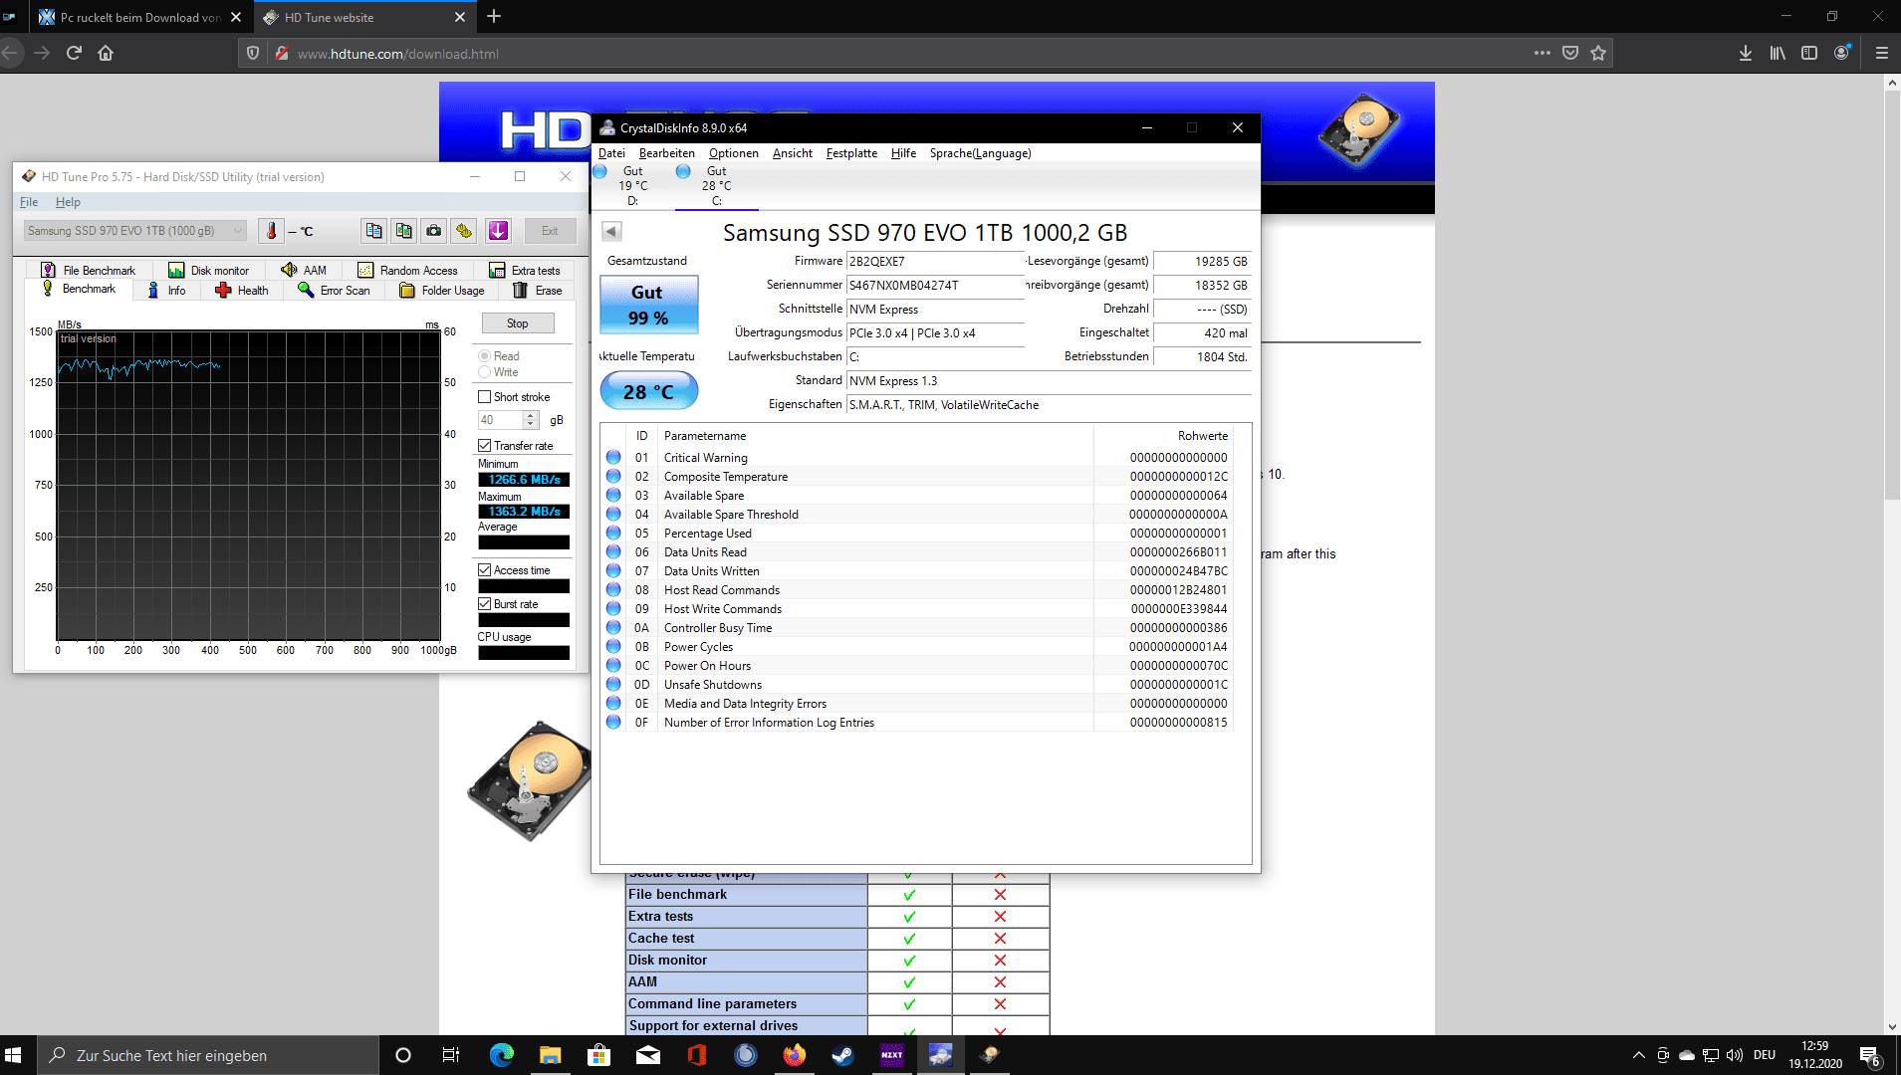Open the Datei menu in CrystalDiskInfo

click(x=611, y=153)
